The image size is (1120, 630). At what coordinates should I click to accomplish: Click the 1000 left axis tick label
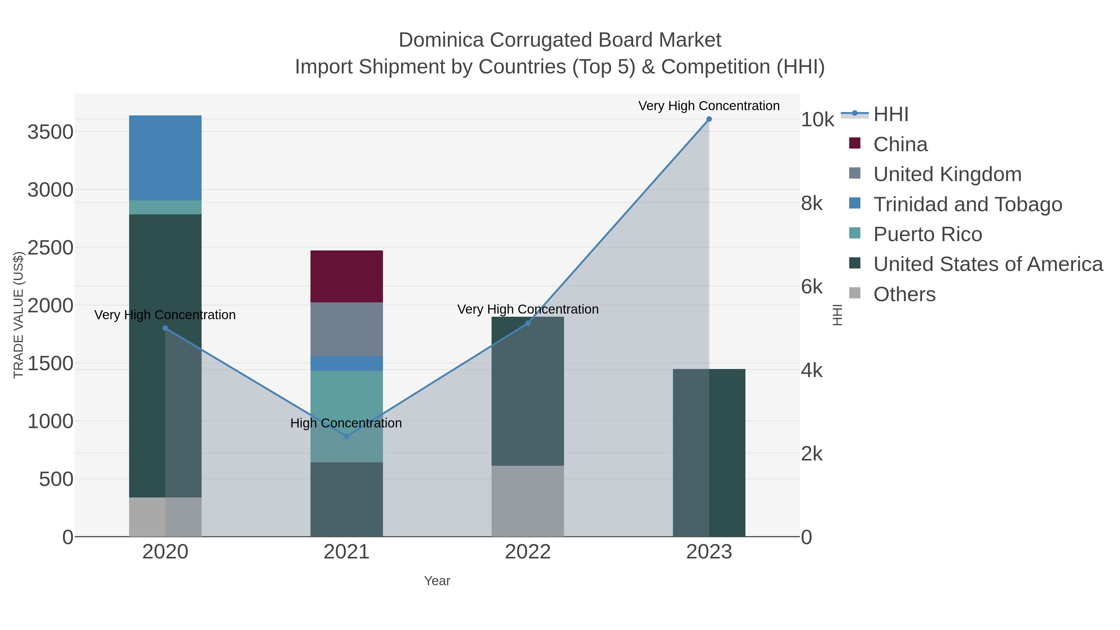tap(50, 421)
